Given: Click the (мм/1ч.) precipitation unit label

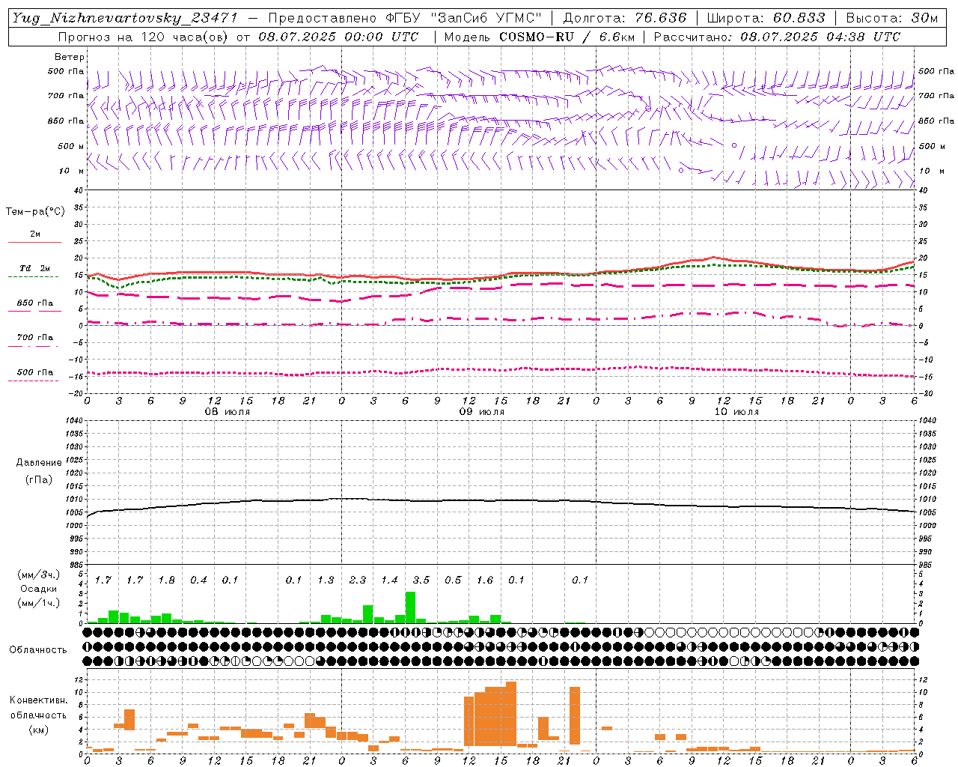Looking at the screenshot, I should click(39, 603).
